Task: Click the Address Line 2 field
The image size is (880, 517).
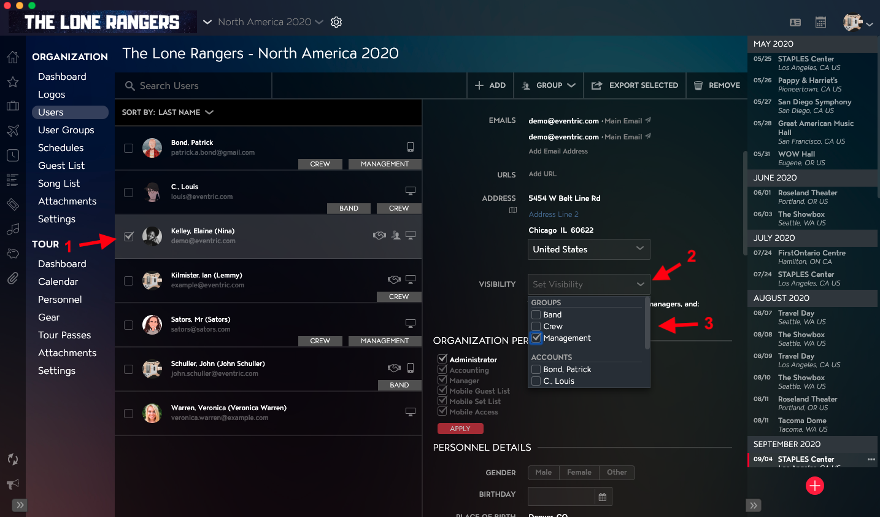Action: click(x=554, y=214)
